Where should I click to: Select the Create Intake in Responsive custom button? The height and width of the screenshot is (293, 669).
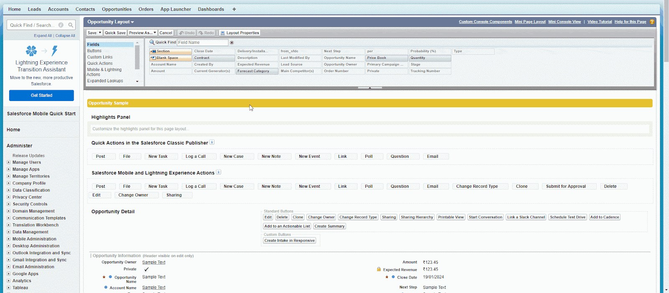[x=290, y=240]
